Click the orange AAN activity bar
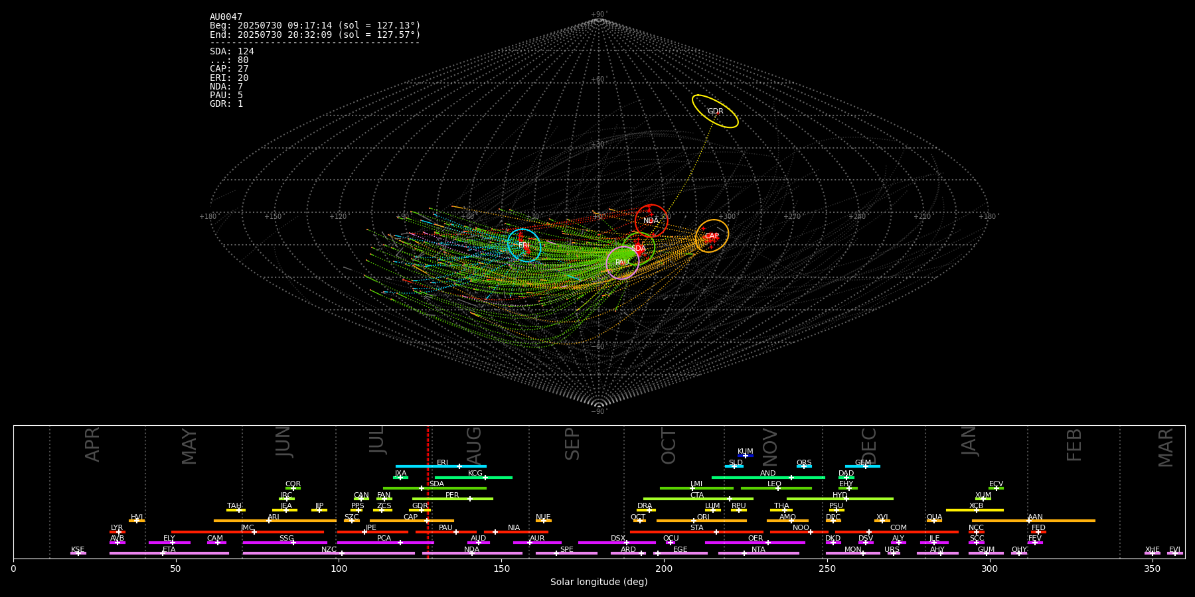 (1034, 521)
